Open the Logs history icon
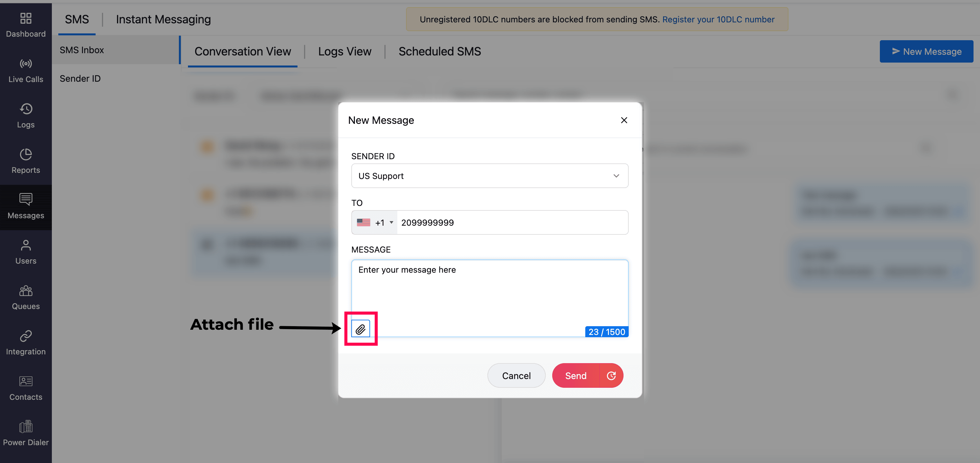This screenshot has height=463, width=980. tap(26, 116)
